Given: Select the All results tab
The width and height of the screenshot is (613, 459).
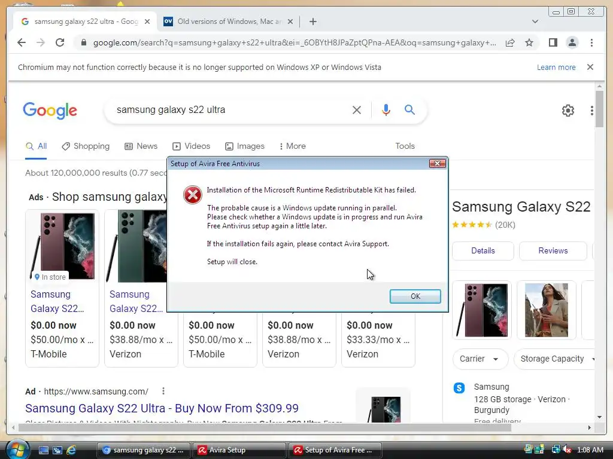Looking at the screenshot, I should pos(36,146).
